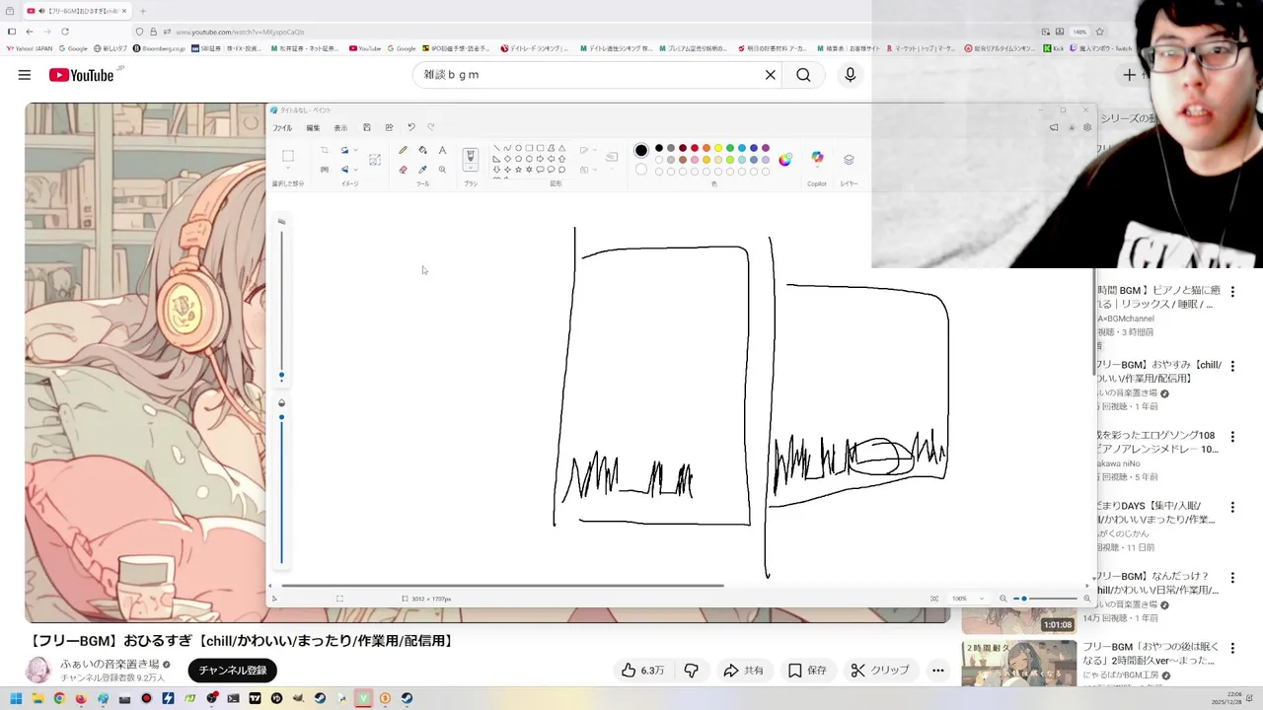This screenshot has width=1263, height=710.
Task: Select the Color picker eyedropper tool
Action: pyautogui.click(x=422, y=170)
